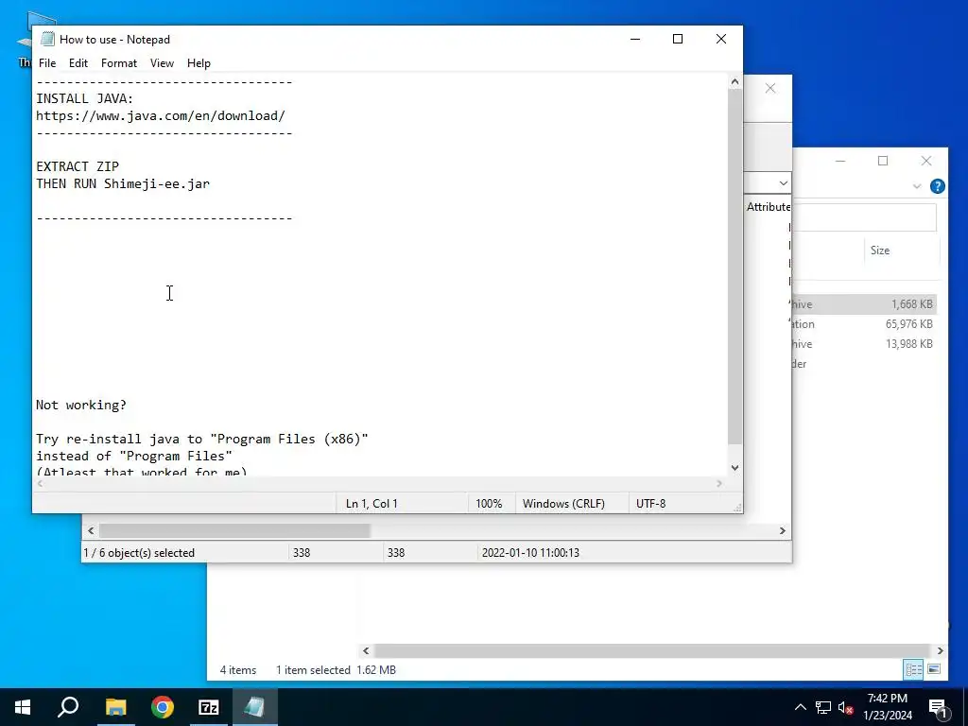Click the UTF-8 encoding status entry
Viewport: 968px width, 726px height.
tap(650, 503)
